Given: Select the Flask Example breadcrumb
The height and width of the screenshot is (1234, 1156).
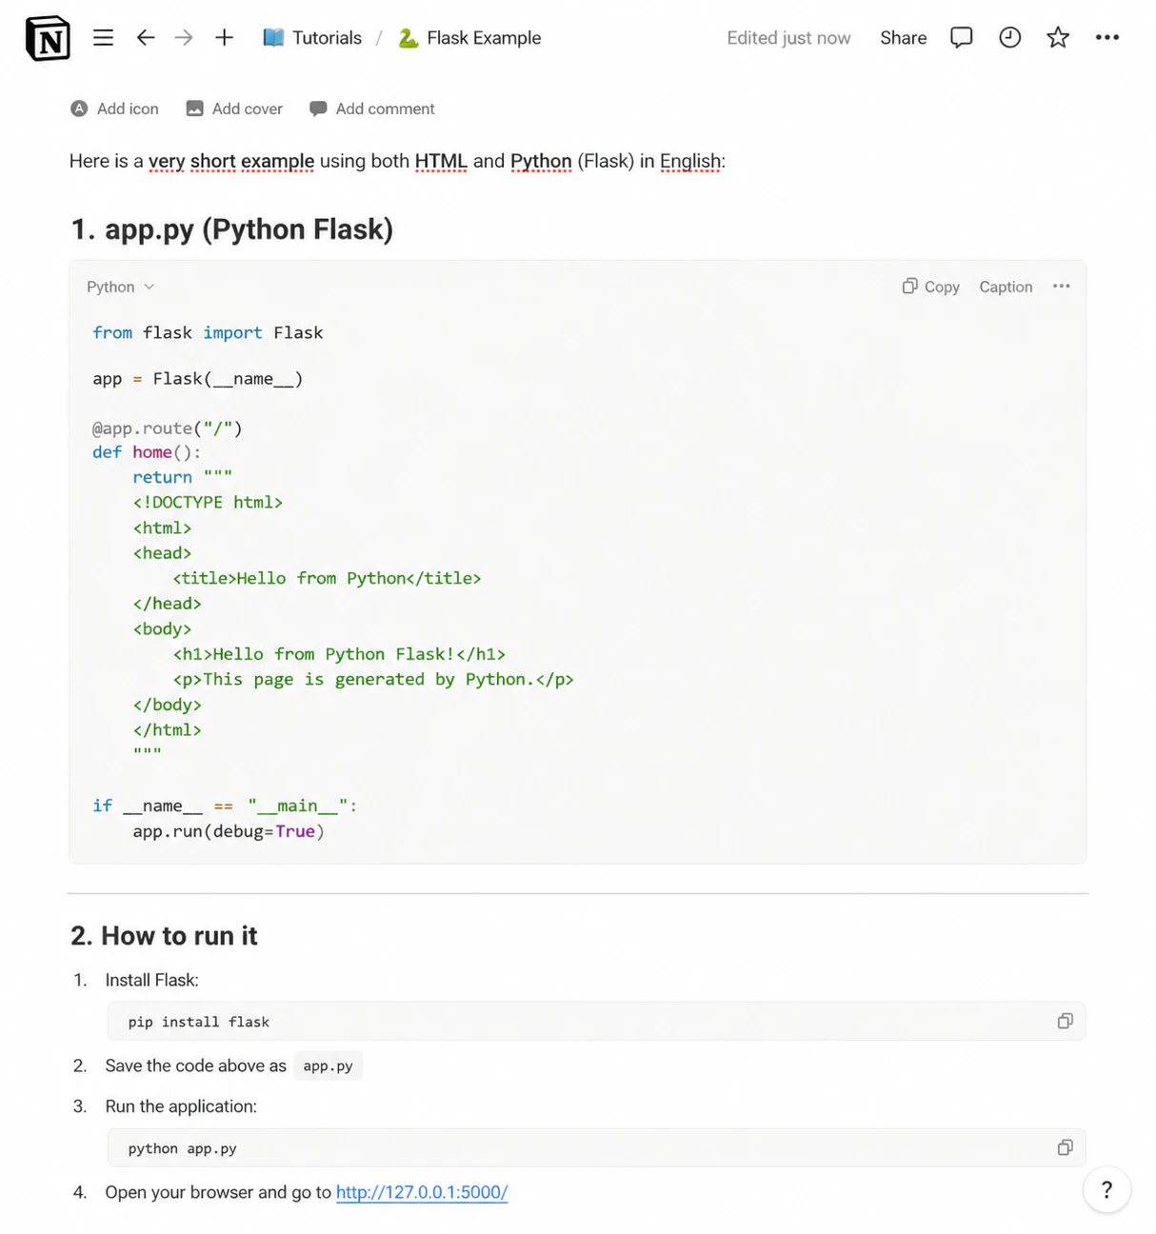Looking at the screenshot, I should (x=469, y=38).
